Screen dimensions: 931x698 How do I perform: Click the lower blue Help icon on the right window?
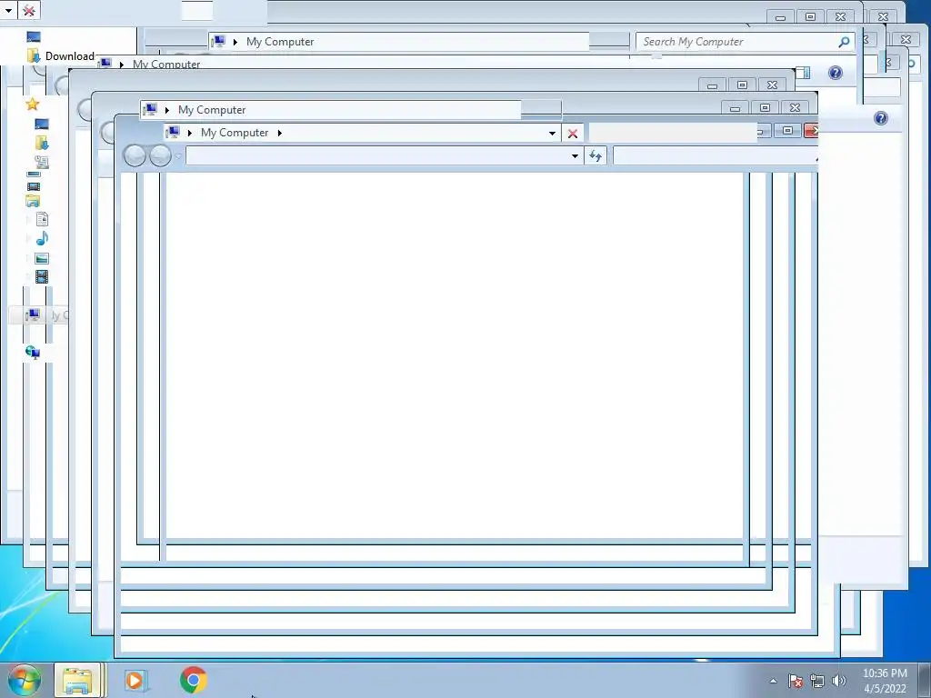point(881,118)
